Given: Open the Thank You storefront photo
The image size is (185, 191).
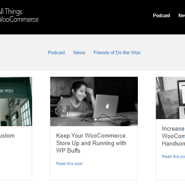Looking at the screenshot, I should coord(16,101).
